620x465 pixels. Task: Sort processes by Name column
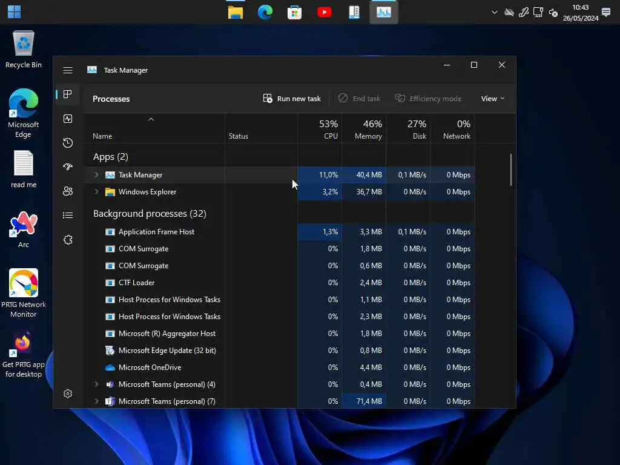(154, 129)
